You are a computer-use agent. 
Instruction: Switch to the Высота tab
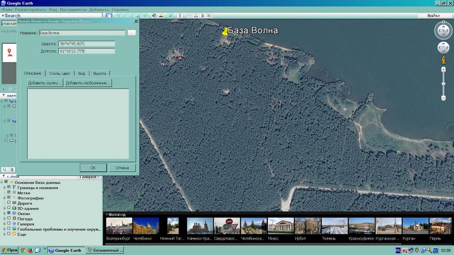click(x=99, y=74)
